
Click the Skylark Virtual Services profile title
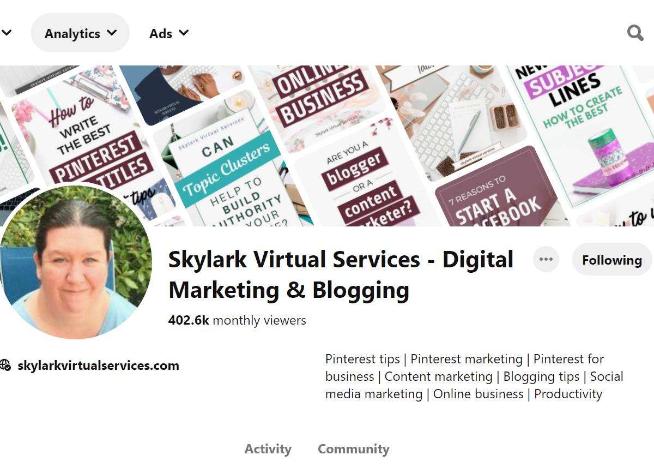341,274
